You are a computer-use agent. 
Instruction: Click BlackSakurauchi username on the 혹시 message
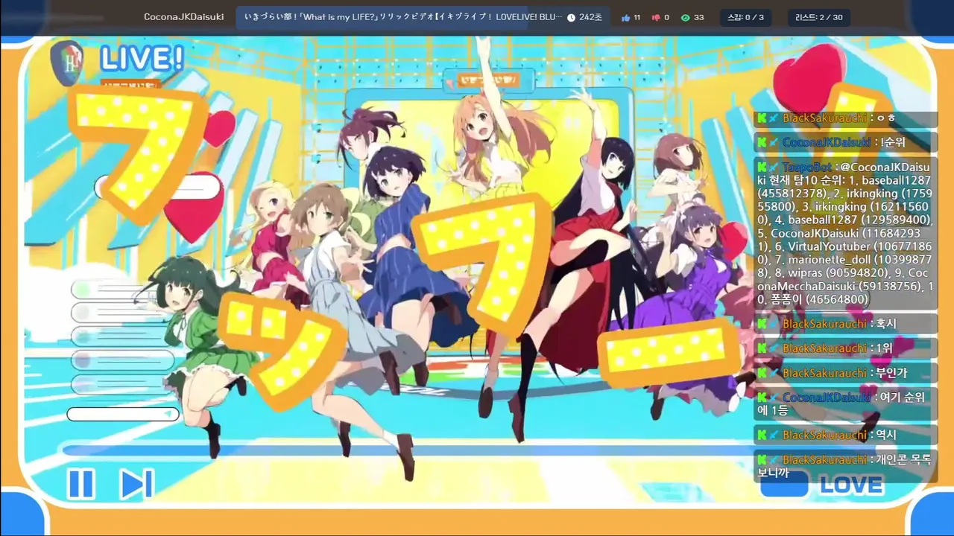[824, 324]
